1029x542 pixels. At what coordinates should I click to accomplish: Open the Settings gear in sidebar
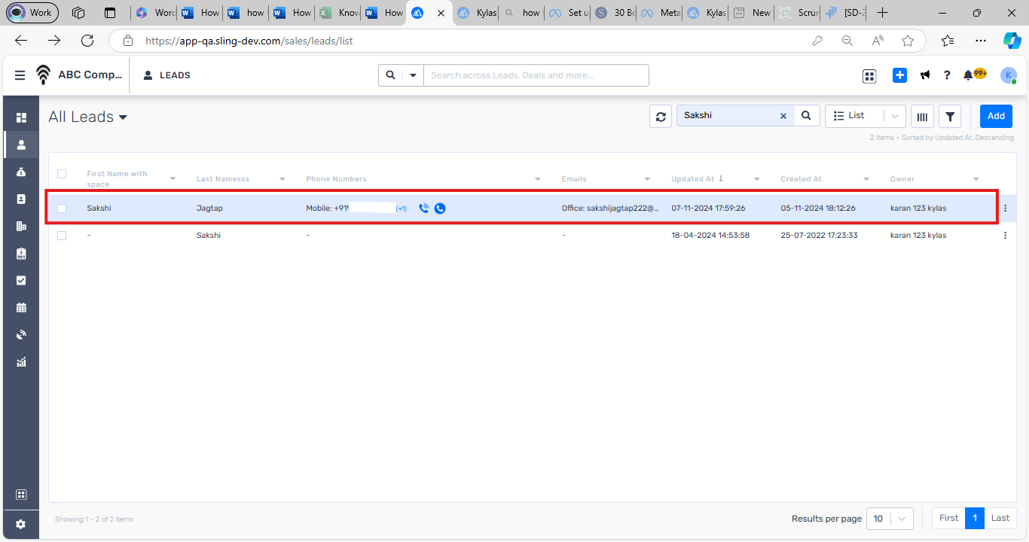click(21, 524)
